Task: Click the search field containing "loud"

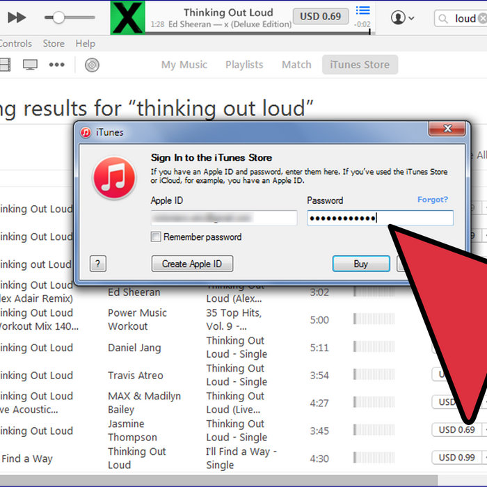Action: click(x=461, y=19)
